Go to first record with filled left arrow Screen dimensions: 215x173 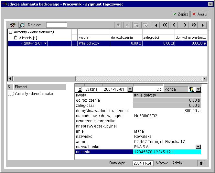click(156, 25)
